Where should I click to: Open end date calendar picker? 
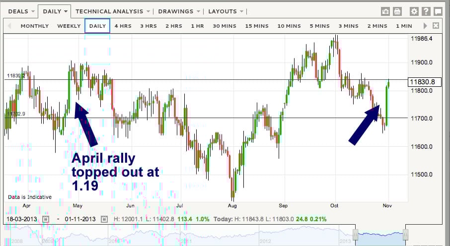tap(104, 219)
